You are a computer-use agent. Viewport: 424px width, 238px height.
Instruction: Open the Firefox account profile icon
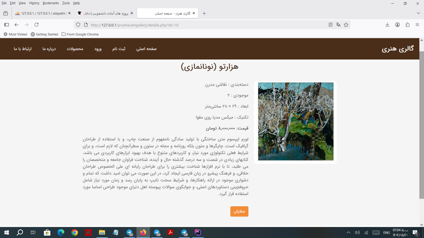pyautogui.click(x=397, y=25)
